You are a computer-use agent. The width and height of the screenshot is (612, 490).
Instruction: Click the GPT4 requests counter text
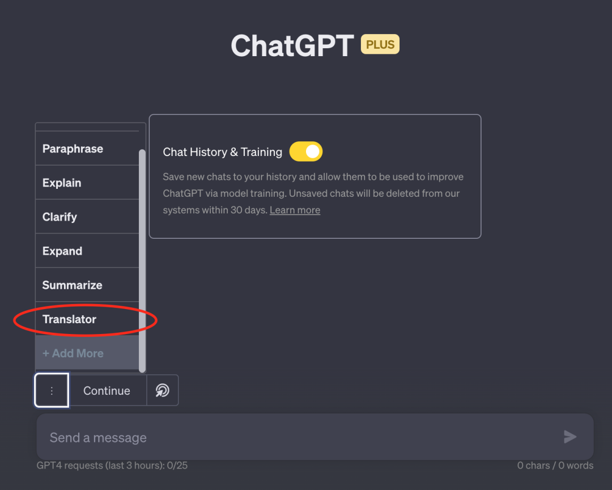pos(112,466)
